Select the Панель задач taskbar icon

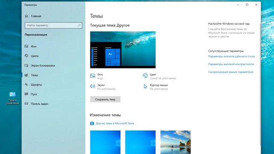27,104
